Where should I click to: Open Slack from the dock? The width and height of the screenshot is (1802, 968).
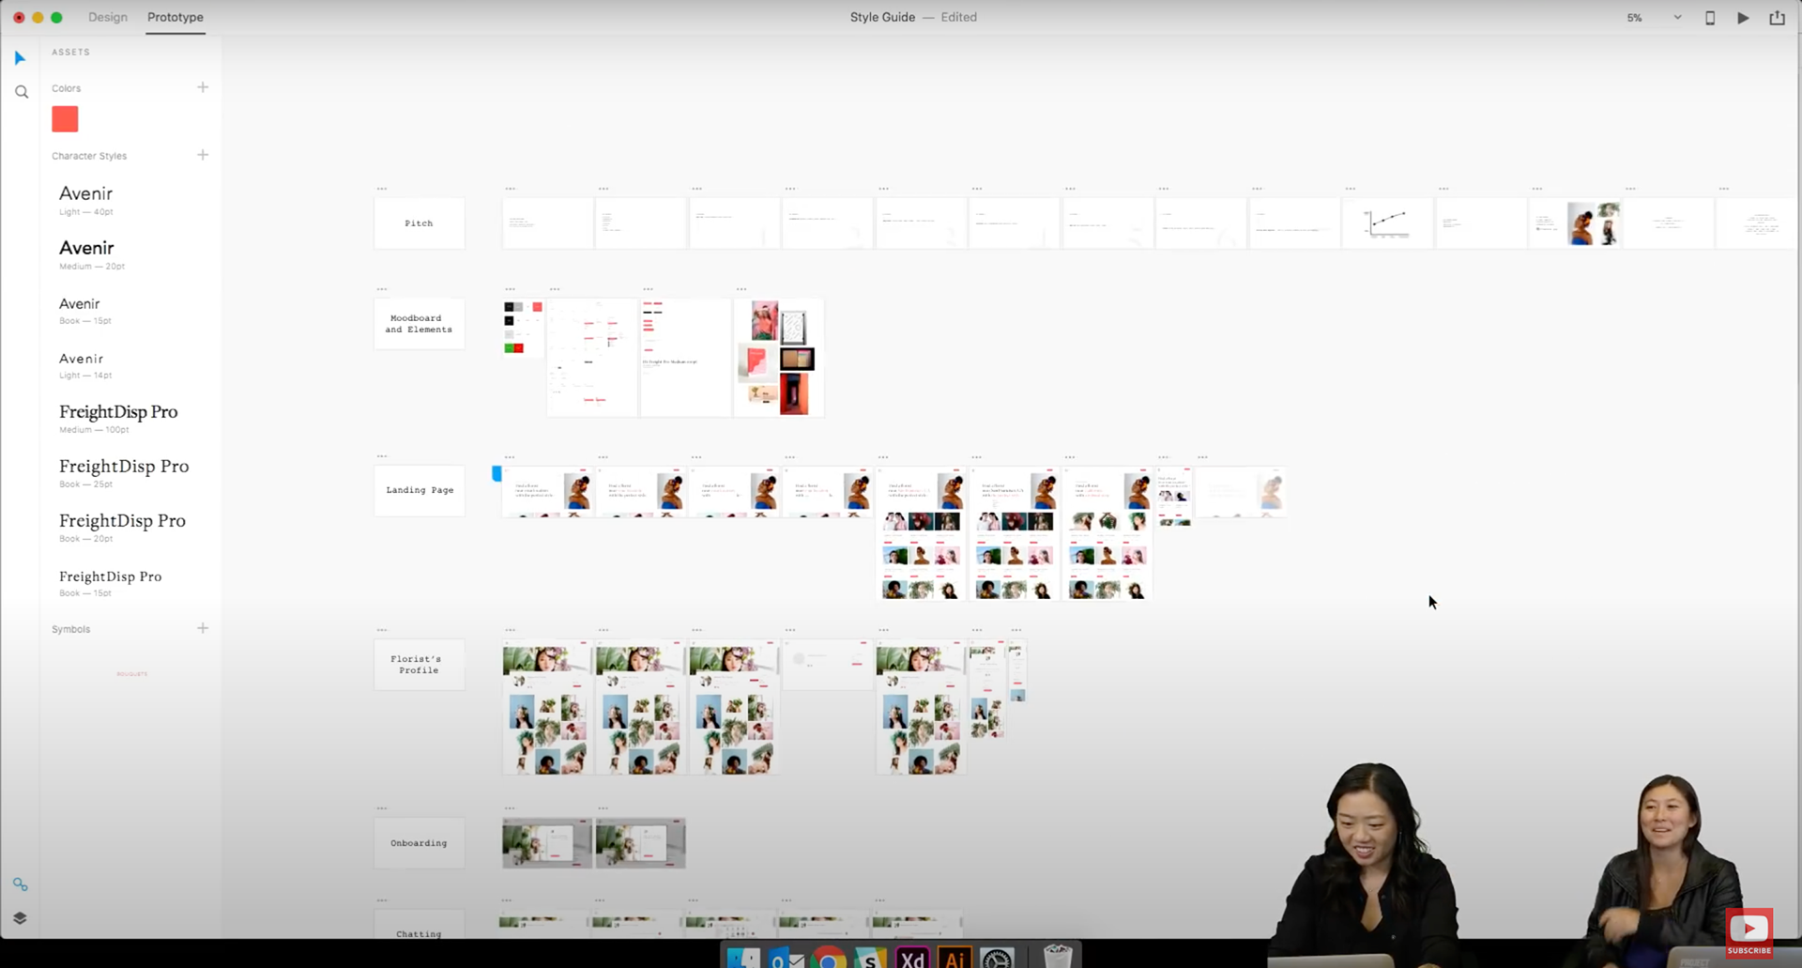870,959
